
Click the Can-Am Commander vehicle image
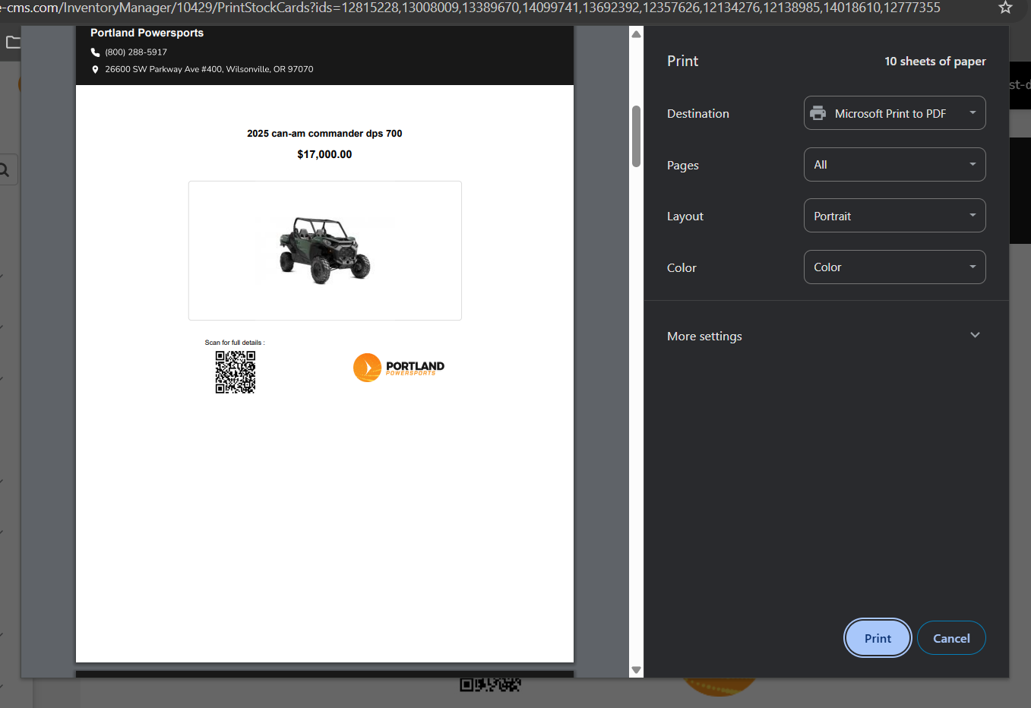324,250
